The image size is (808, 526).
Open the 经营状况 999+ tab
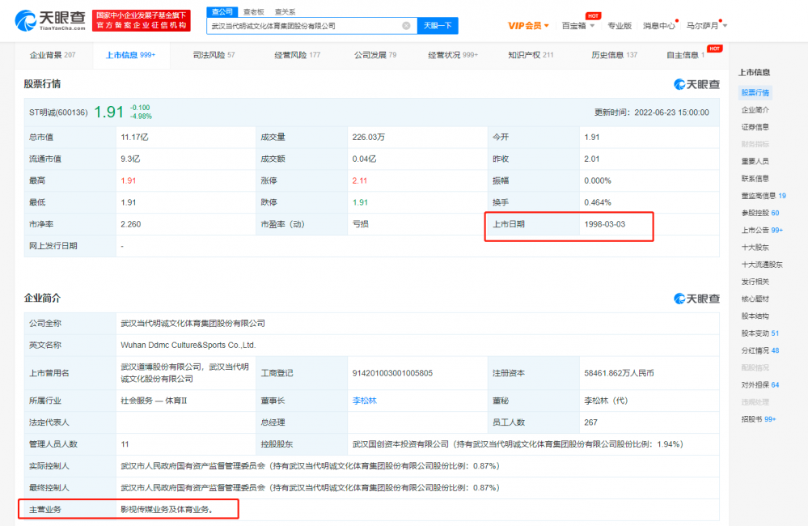(x=453, y=55)
